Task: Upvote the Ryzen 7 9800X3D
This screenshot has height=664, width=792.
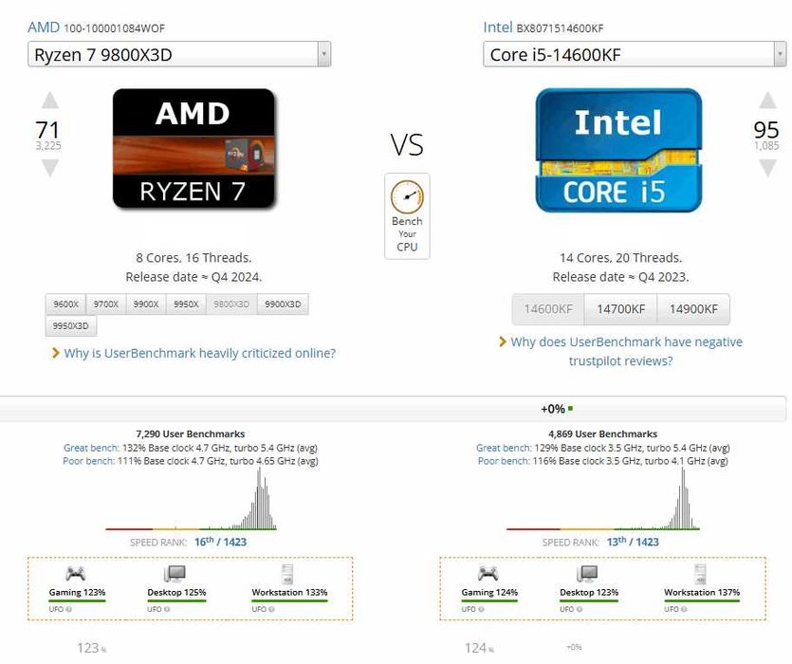Action: (x=49, y=101)
